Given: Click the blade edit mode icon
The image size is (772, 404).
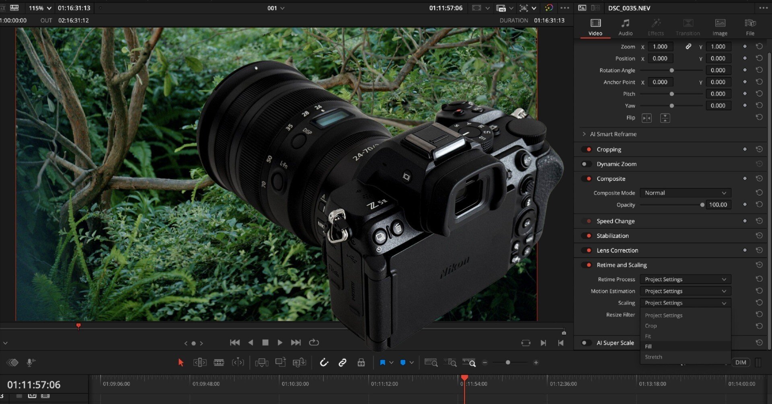Looking at the screenshot, I should 219,363.
